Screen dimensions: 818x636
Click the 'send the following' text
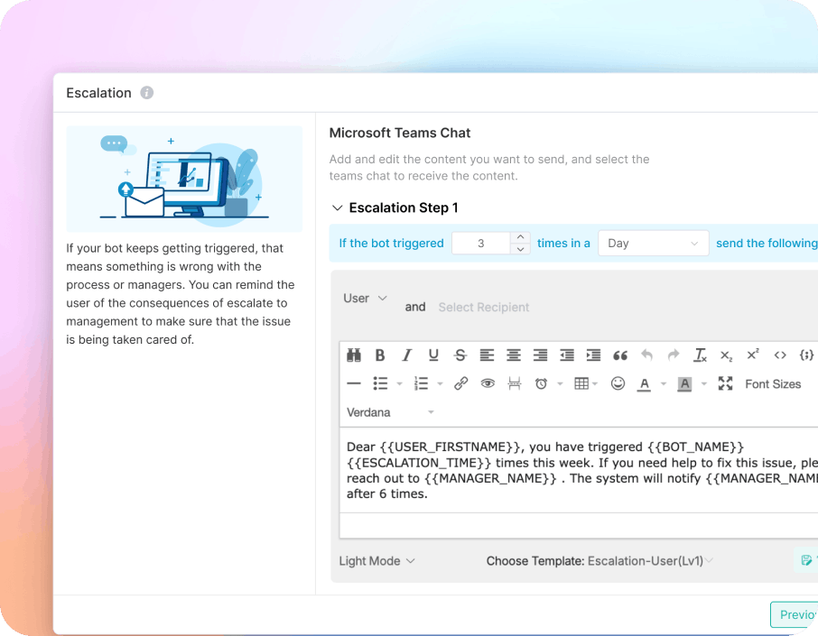[x=767, y=244]
